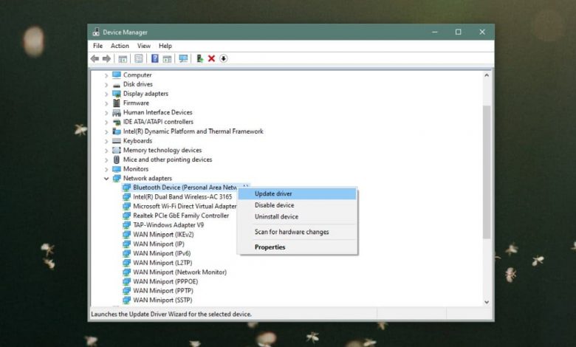The image size is (576, 347).
Task: Expand the Mice and other pointing devices node
Action: (x=106, y=159)
